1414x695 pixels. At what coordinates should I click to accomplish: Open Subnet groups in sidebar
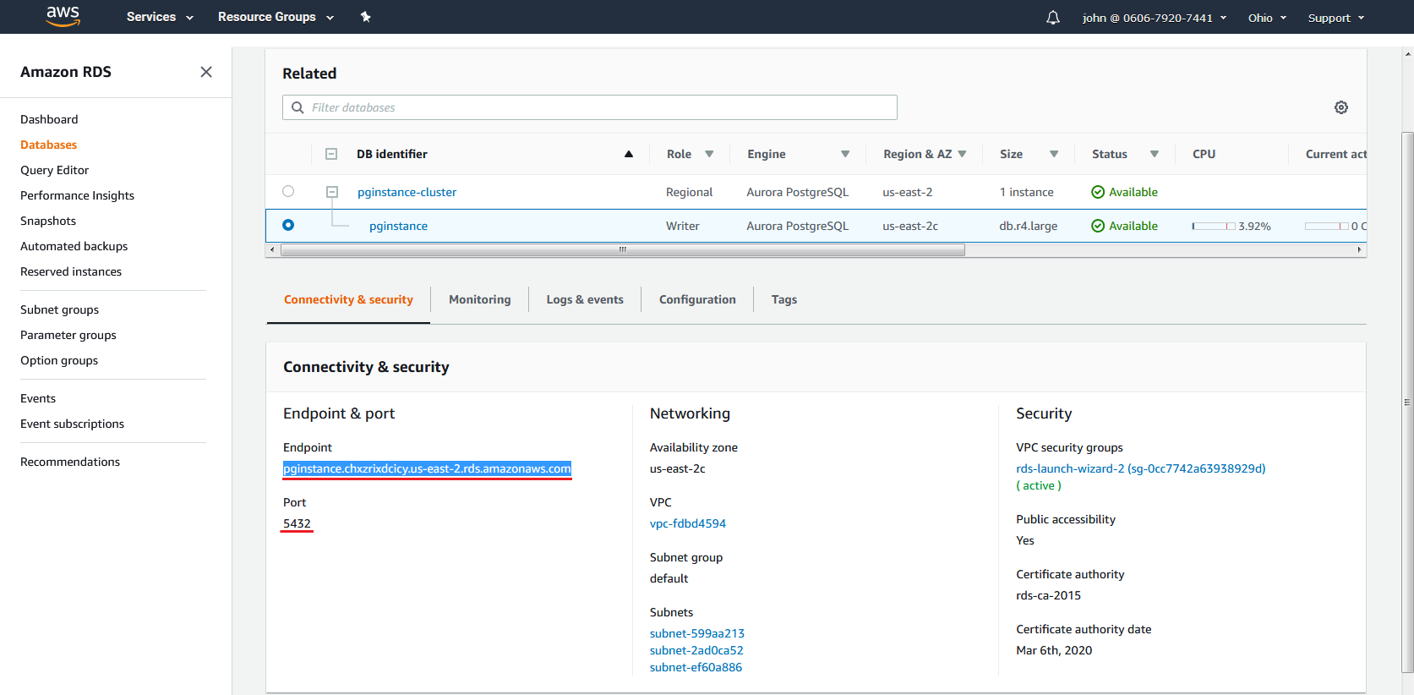pyautogui.click(x=59, y=309)
